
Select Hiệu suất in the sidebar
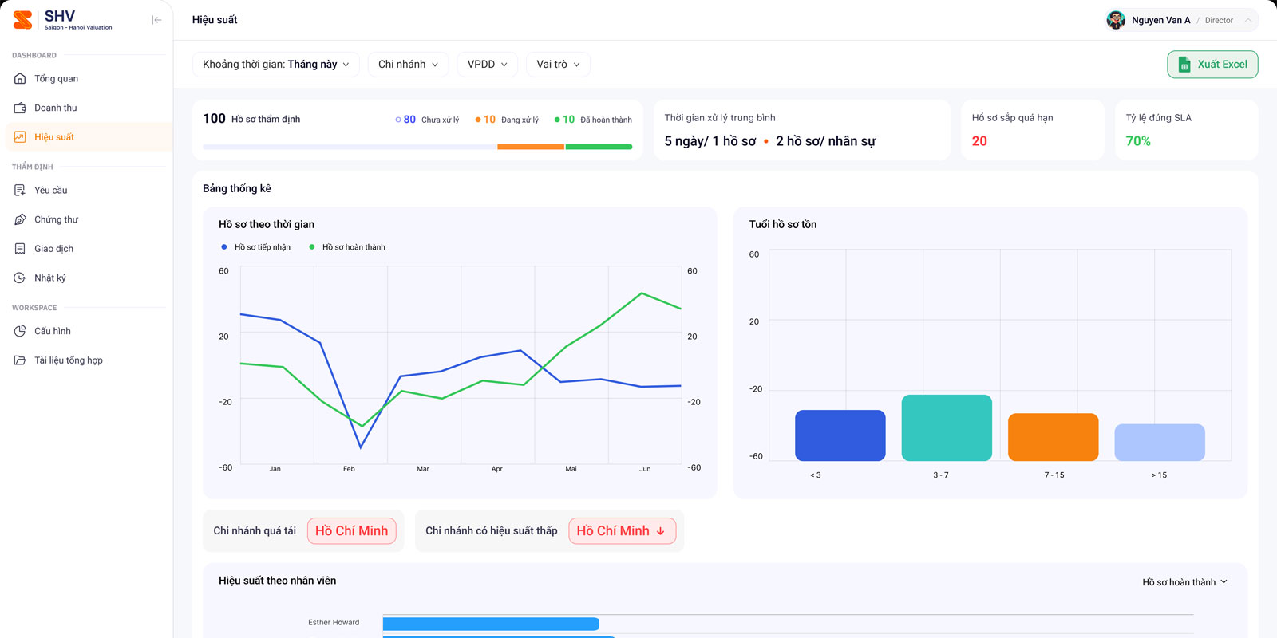click(x=89, y=137)
